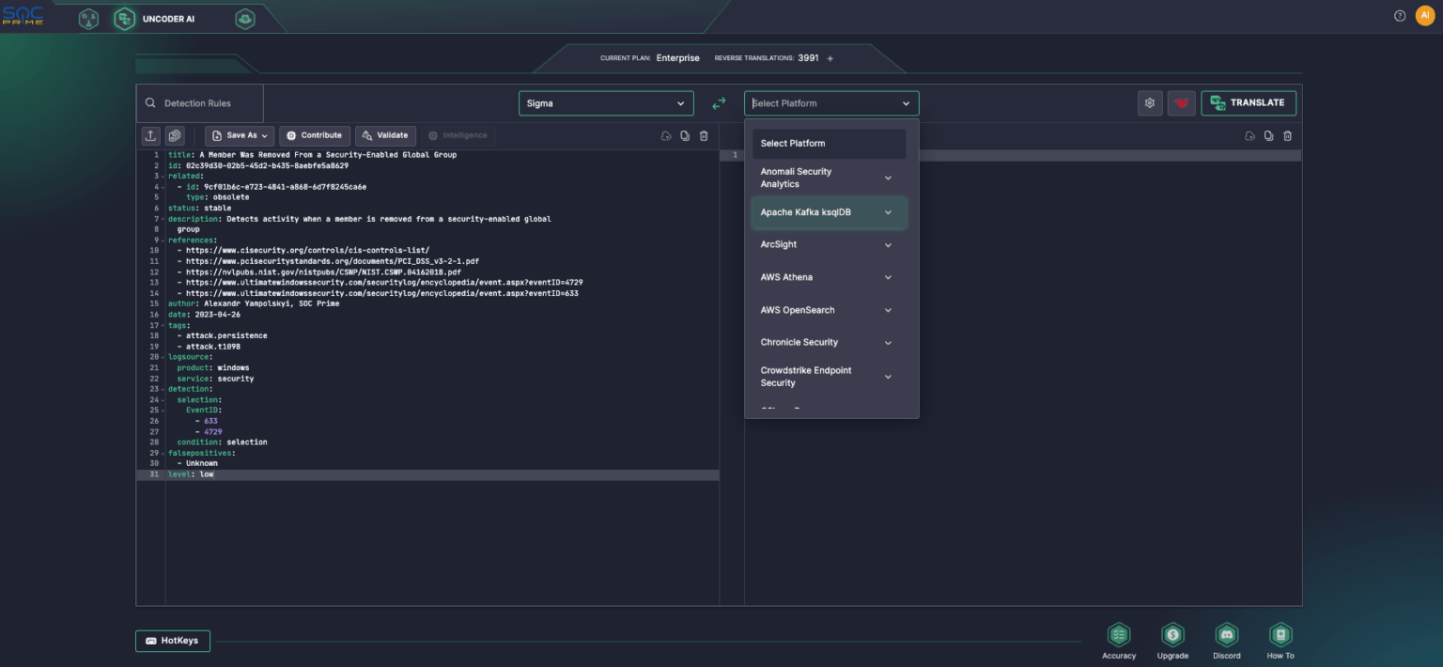Open the Sigma source language dropdown
The image size is (1443, 667).
coord(606,103)
